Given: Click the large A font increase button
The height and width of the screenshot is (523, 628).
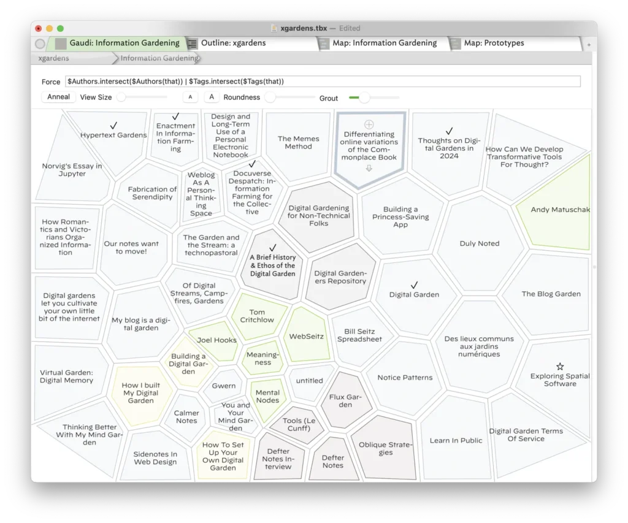Looking at the screenshot, I should click(212, 97).
